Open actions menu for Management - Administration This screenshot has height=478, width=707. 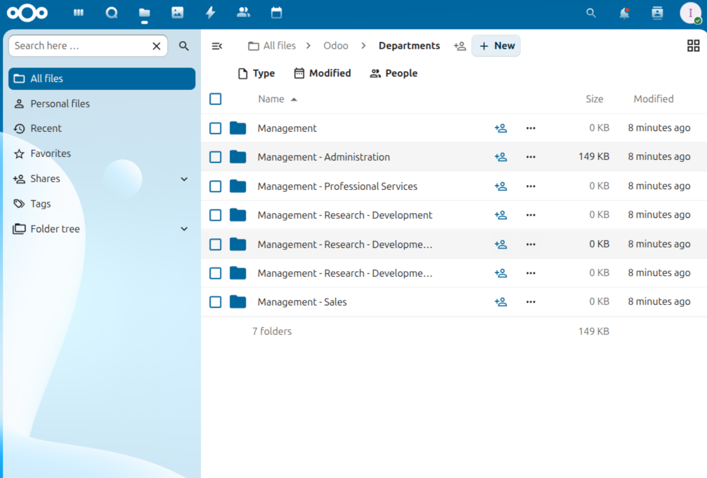click(x=531, y=157)
